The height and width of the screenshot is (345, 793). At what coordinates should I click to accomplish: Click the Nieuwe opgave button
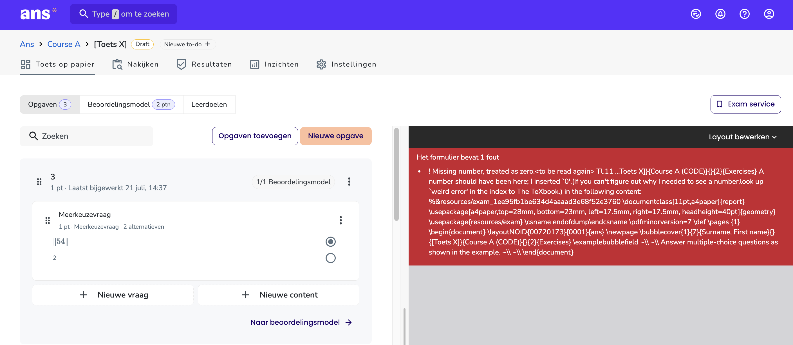335,136
